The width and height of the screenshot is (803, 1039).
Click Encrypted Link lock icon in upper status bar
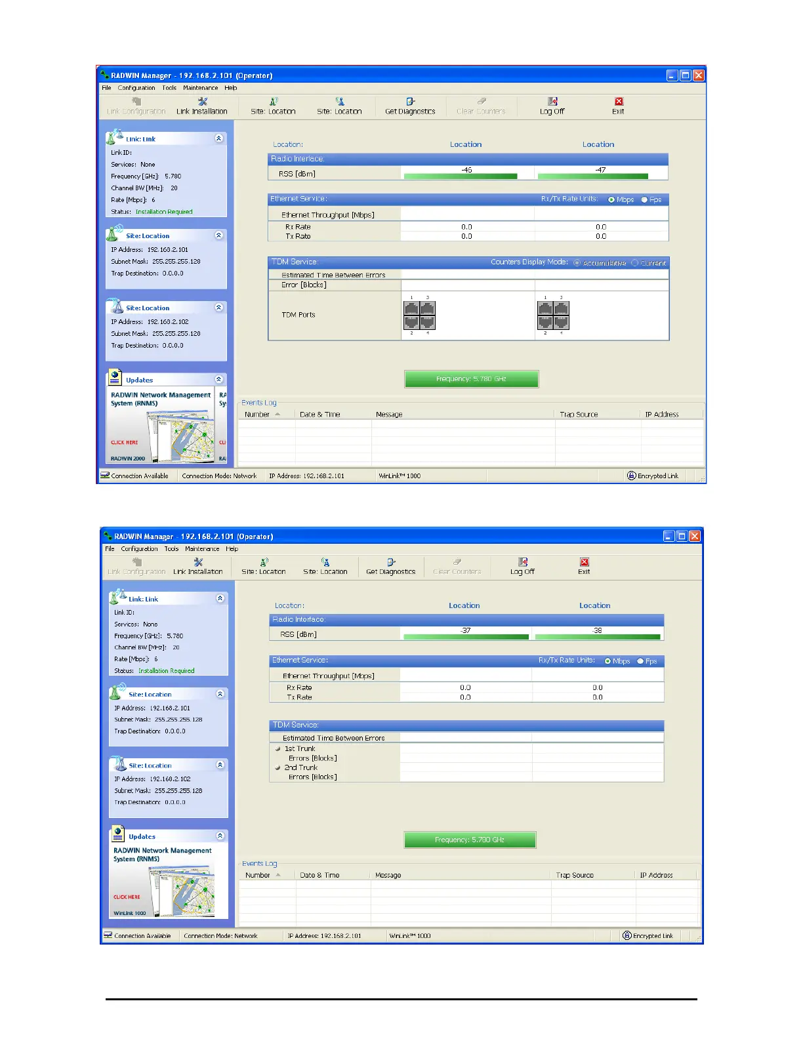click(x=631, y=476)
